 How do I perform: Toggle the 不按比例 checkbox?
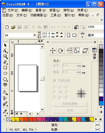pos(55,81)
